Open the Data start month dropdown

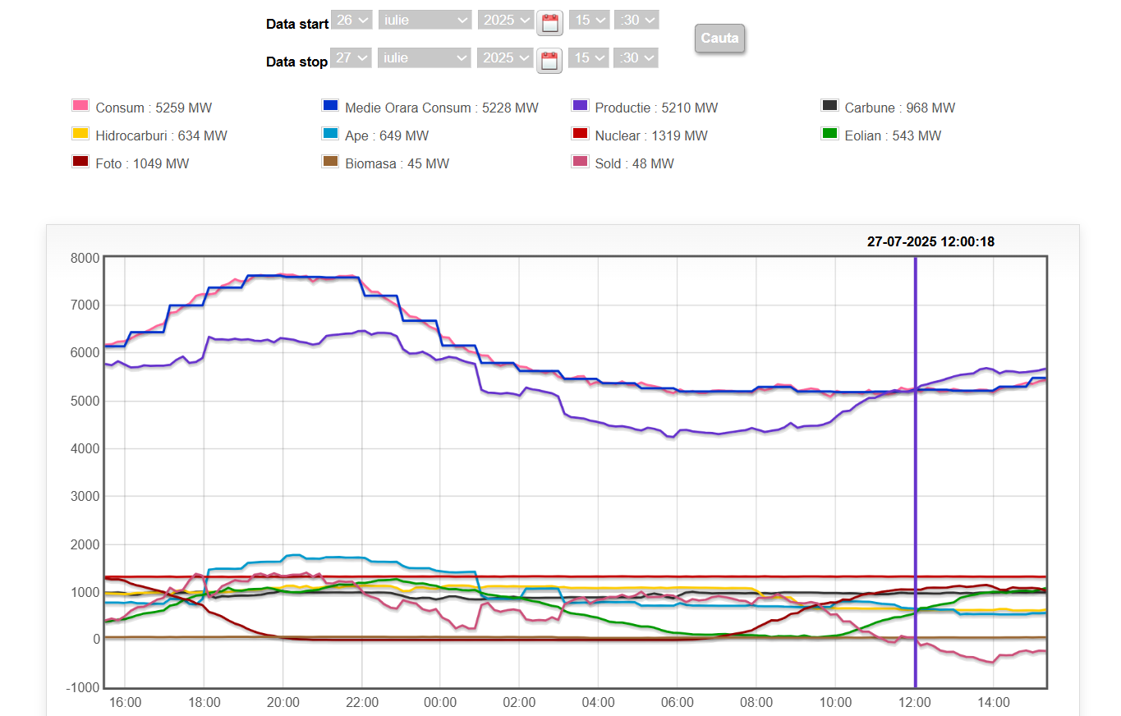click(x=425, y=20)
